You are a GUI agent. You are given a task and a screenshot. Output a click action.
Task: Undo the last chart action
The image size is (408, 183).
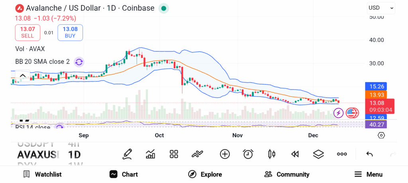369,154
